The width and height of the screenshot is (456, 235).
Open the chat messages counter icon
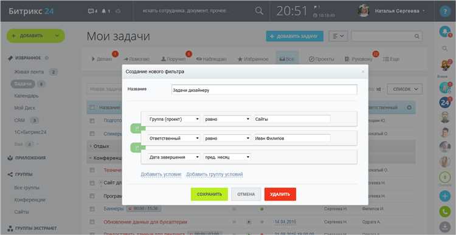92,11
